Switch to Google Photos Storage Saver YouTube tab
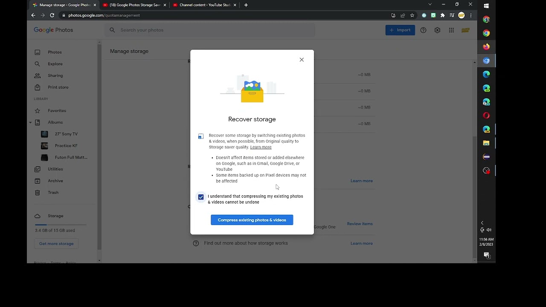Screen dimensions: 546x307 [135, 5]
